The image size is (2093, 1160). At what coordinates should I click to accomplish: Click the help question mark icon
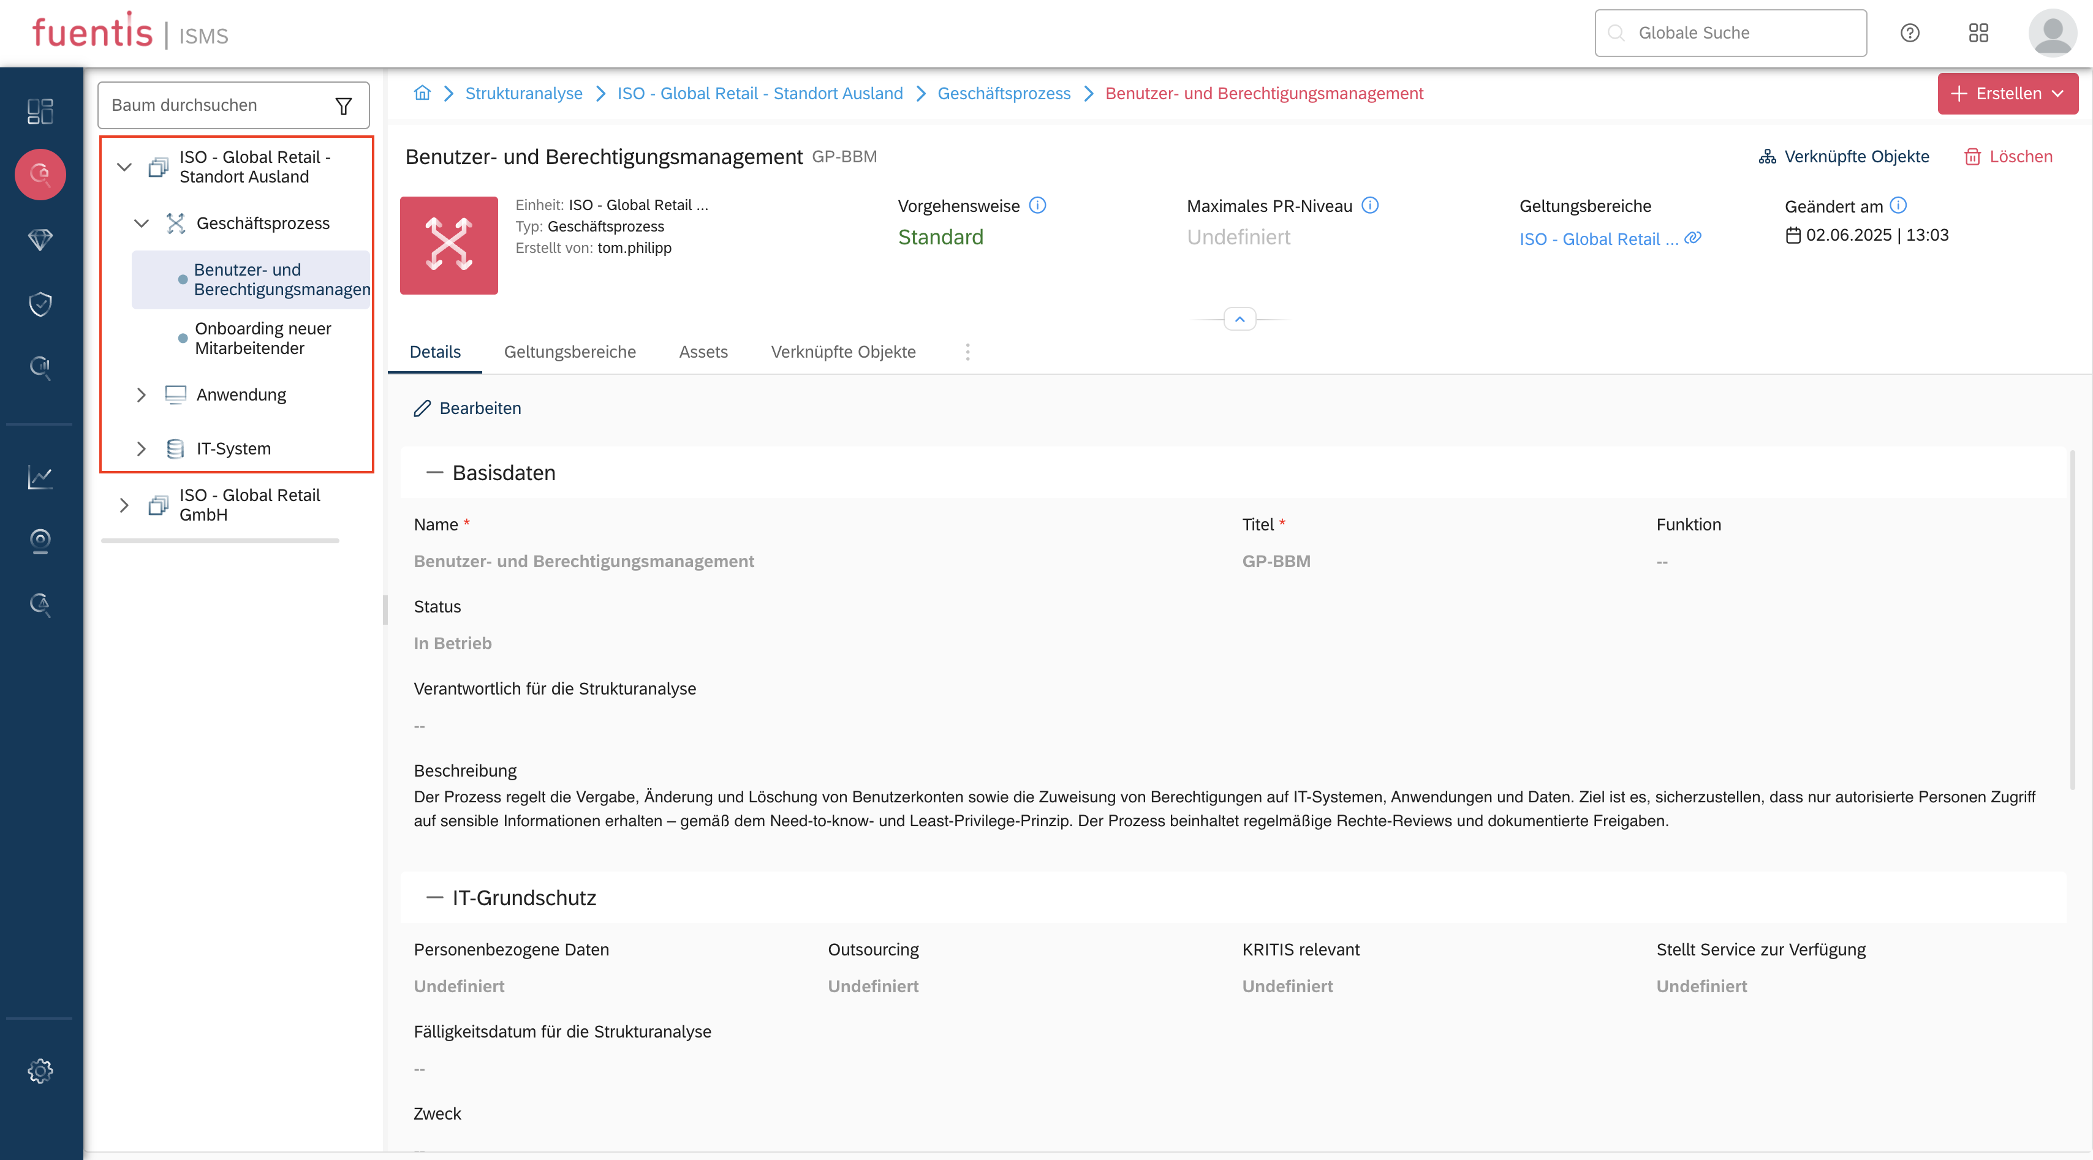click(x=1909, y=33)
